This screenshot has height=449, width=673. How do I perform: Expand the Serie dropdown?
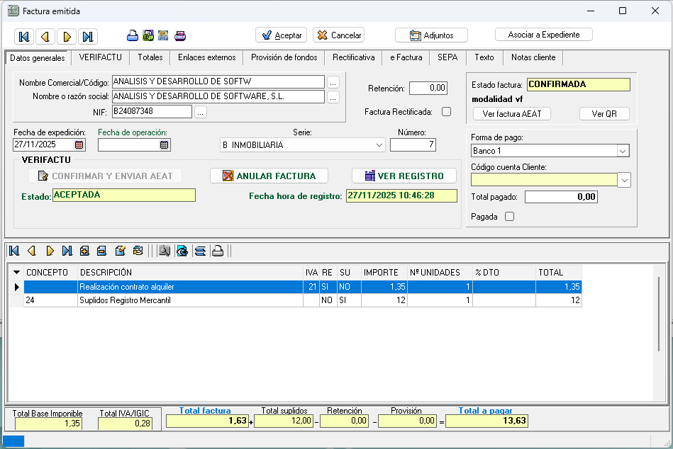(379, 145)
